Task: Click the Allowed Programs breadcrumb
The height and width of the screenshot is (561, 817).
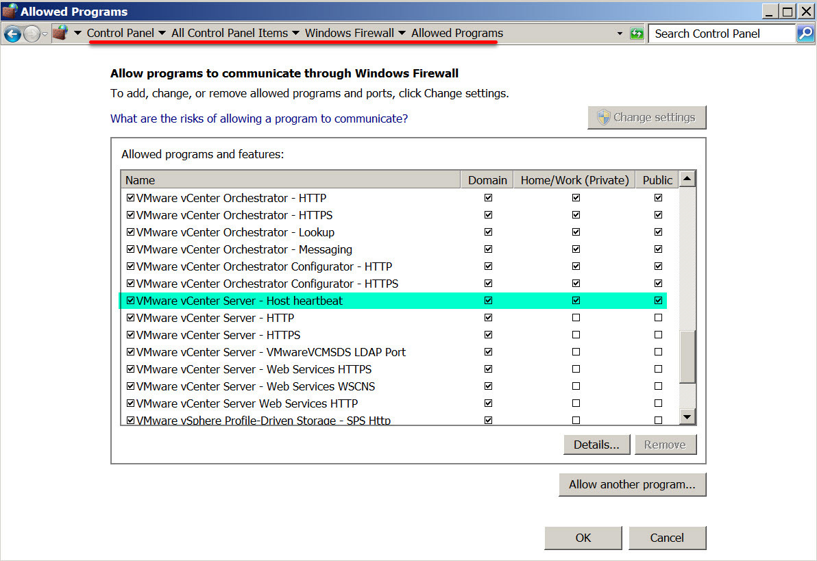Action: point(457,33)
